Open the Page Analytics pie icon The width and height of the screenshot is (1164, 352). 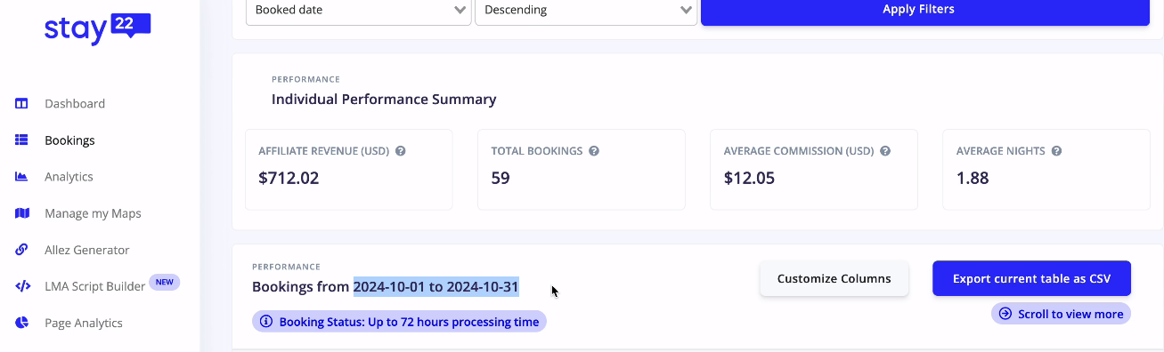pyautogui.click(x=22, y=323)
